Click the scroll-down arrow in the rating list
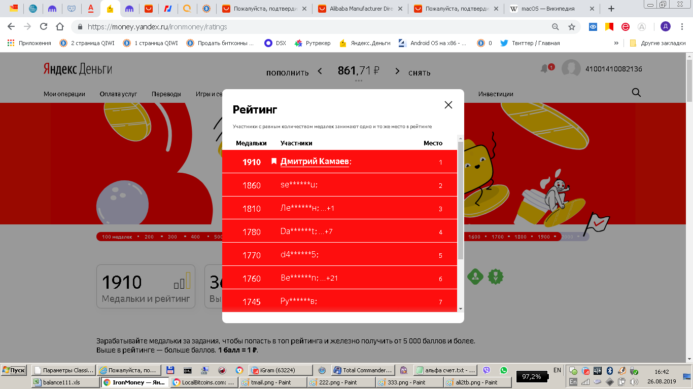Image resolution: width=693 pixels, height=389 pixels. click(461, 308)
